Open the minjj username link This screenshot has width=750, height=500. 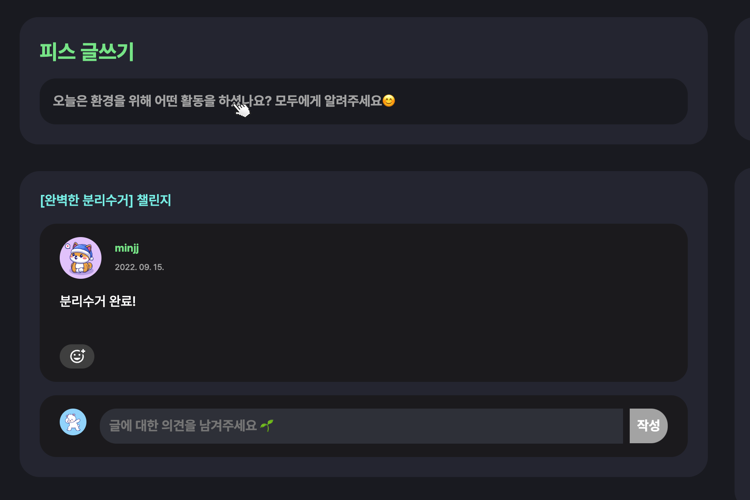click(x=127, y=248)
